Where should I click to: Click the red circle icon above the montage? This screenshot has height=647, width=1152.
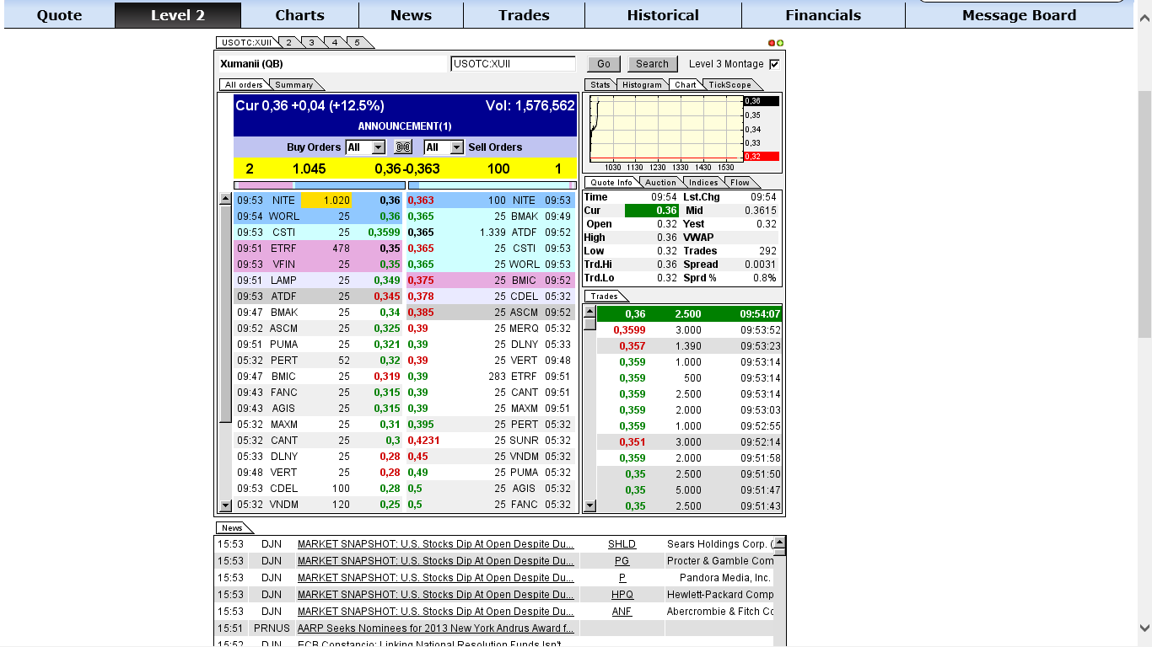coord(772,43)
